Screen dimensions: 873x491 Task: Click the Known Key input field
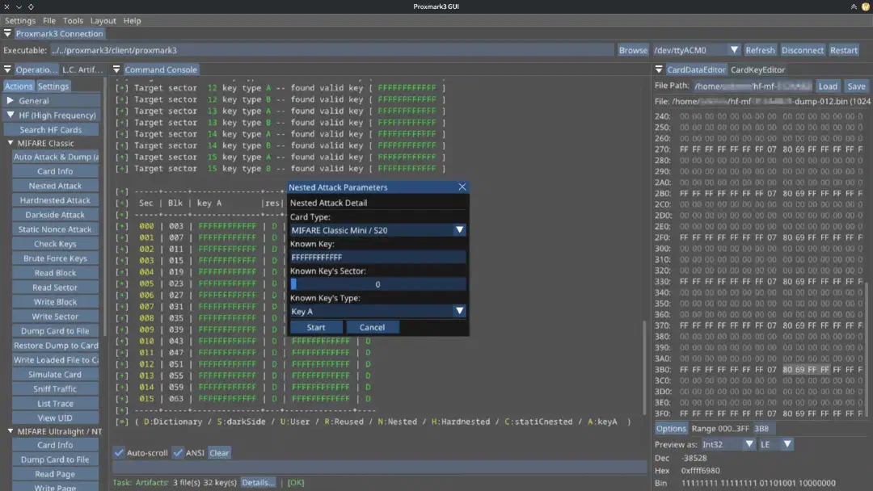[377, 257]
